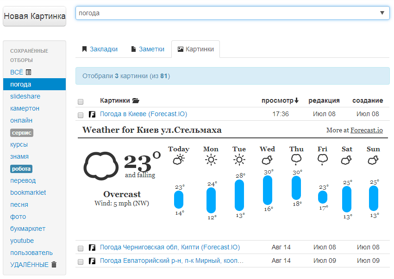This screenshot has width=394, height=279.
Task: Toggle the select-all checkbox in table header
Action: tap(81, 101)
